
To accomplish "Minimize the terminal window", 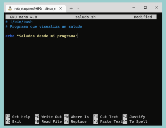I will click(x=134, y=7).
